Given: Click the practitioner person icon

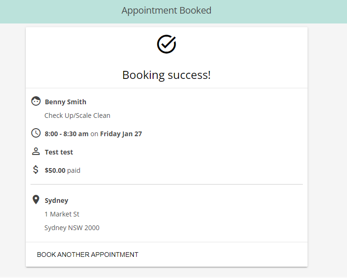Looking at the screenshot, I should pos(36,151).
